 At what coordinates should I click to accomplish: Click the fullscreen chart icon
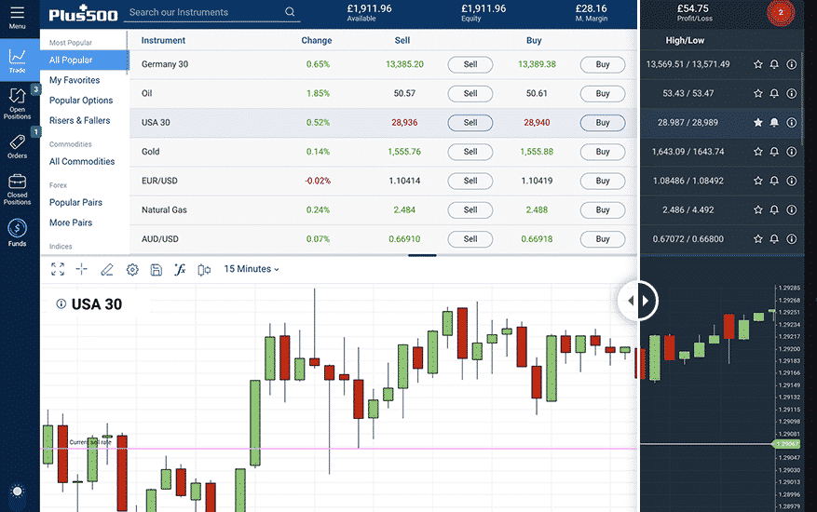pos(58,269)
